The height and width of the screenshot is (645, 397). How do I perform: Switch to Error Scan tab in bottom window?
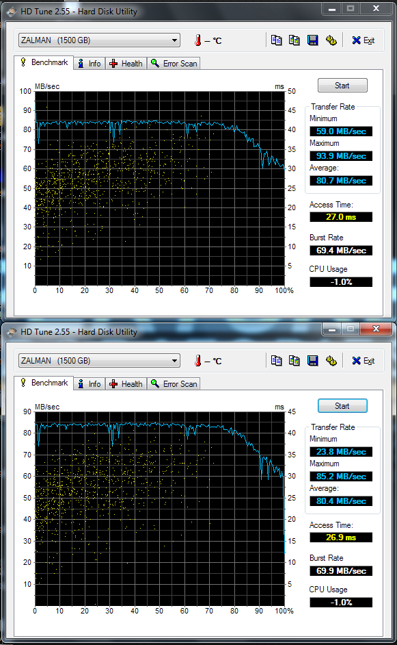(174, 384)
